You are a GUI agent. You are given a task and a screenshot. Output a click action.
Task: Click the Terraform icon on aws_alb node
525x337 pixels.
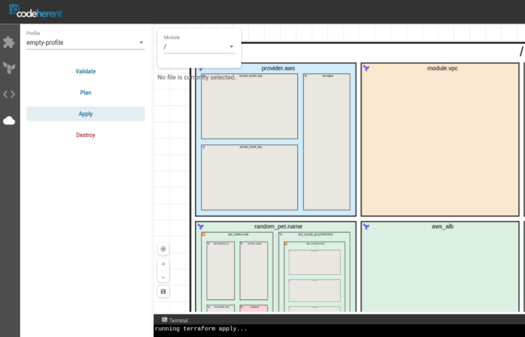(x=367, y=227)
